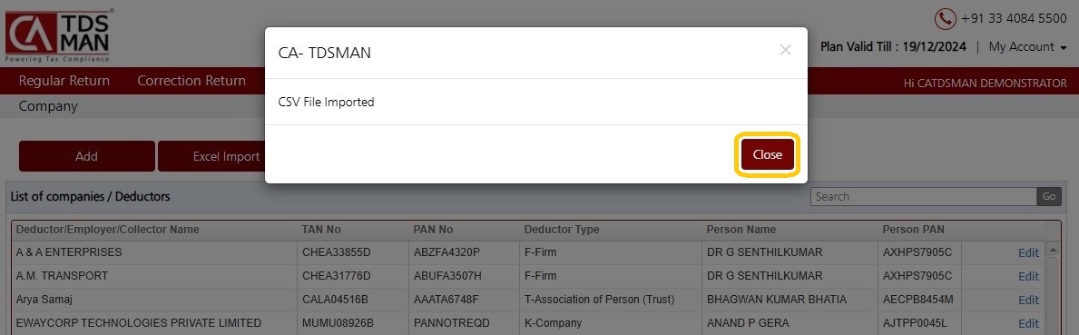Image resolution: width=1079 pixels, height=335 pixels.
Task: Click the Excel Import button
Action: [x=212, y=156]
